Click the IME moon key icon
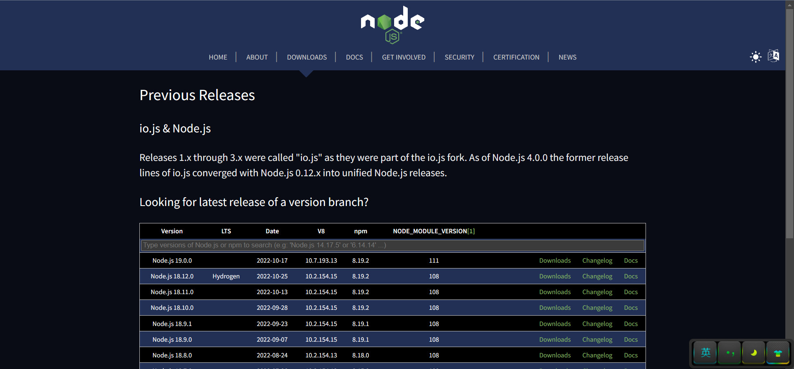The height and width of the screenshot is (369, 794). [x=753, y=353]
